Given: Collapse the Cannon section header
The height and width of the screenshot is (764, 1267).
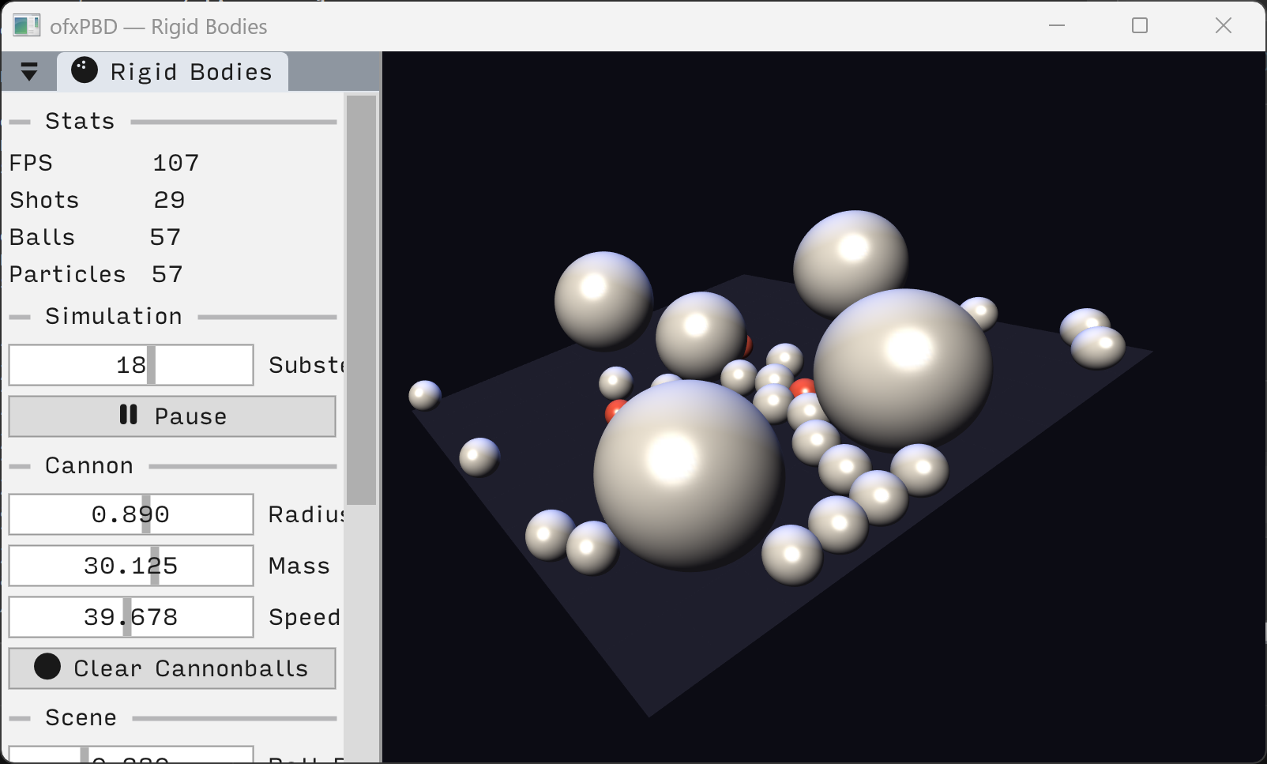Looking at the screenshot, I should click(x=172, y=465).
